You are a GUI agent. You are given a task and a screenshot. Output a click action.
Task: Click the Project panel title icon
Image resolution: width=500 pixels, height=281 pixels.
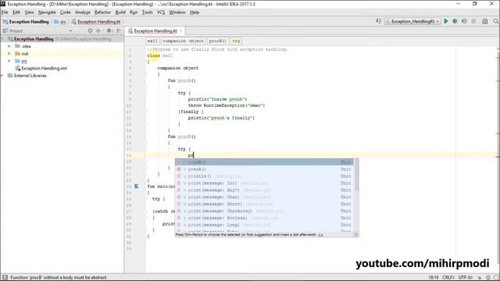point(5,31)
